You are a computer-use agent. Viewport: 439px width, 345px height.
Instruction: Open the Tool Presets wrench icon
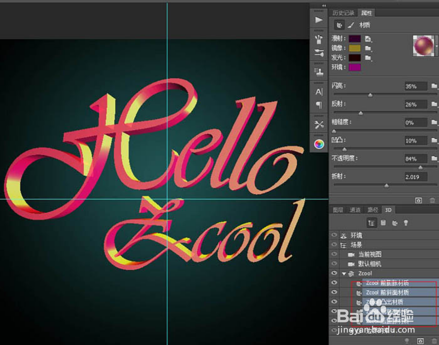pos(319,124)
